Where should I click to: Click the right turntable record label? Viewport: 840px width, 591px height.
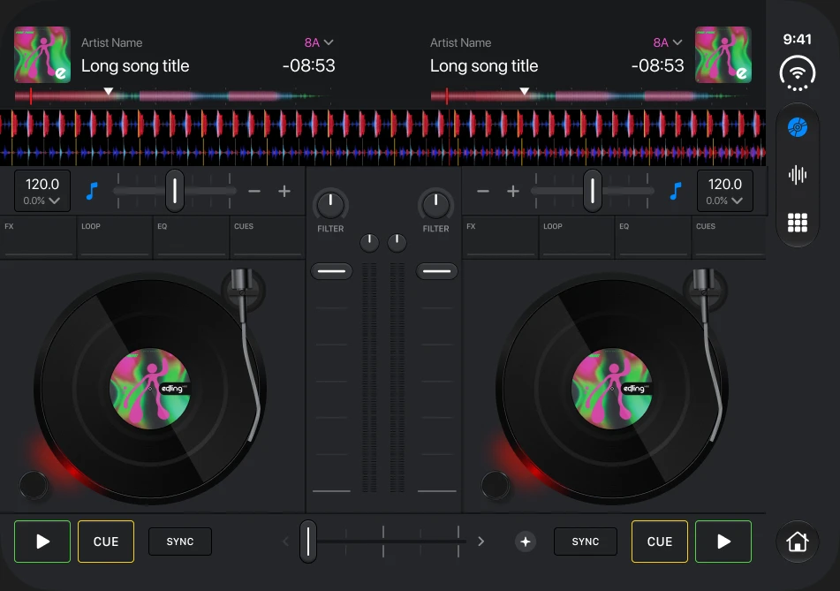[612, 389]
